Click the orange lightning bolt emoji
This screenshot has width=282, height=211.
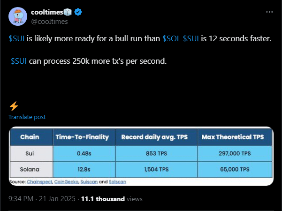coord(14,106)
